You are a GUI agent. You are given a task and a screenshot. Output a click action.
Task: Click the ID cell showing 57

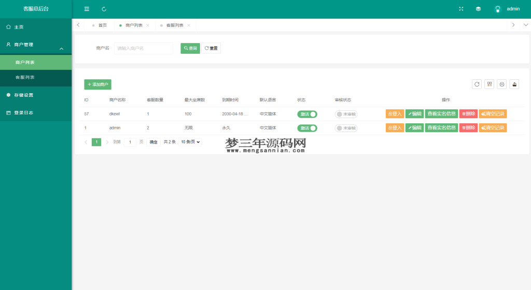[87, 114]
